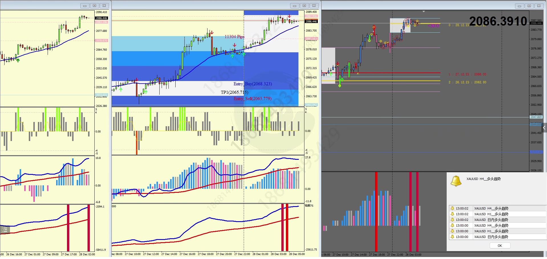This screenshot has width=547, height=259.
Task: Expand the side panel chevron on right edge
Action: tap(544, 128)
